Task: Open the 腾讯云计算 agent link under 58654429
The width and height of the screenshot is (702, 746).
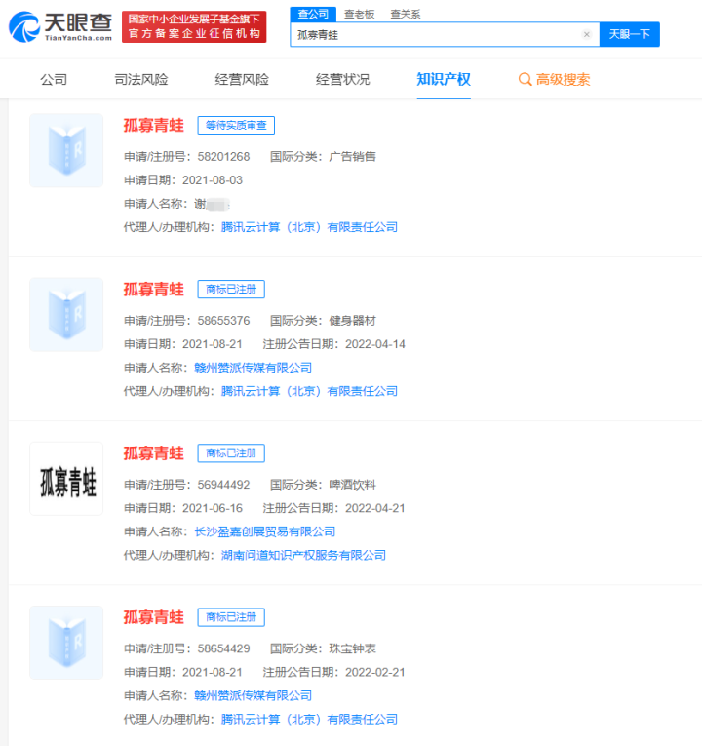Action: 309,720
